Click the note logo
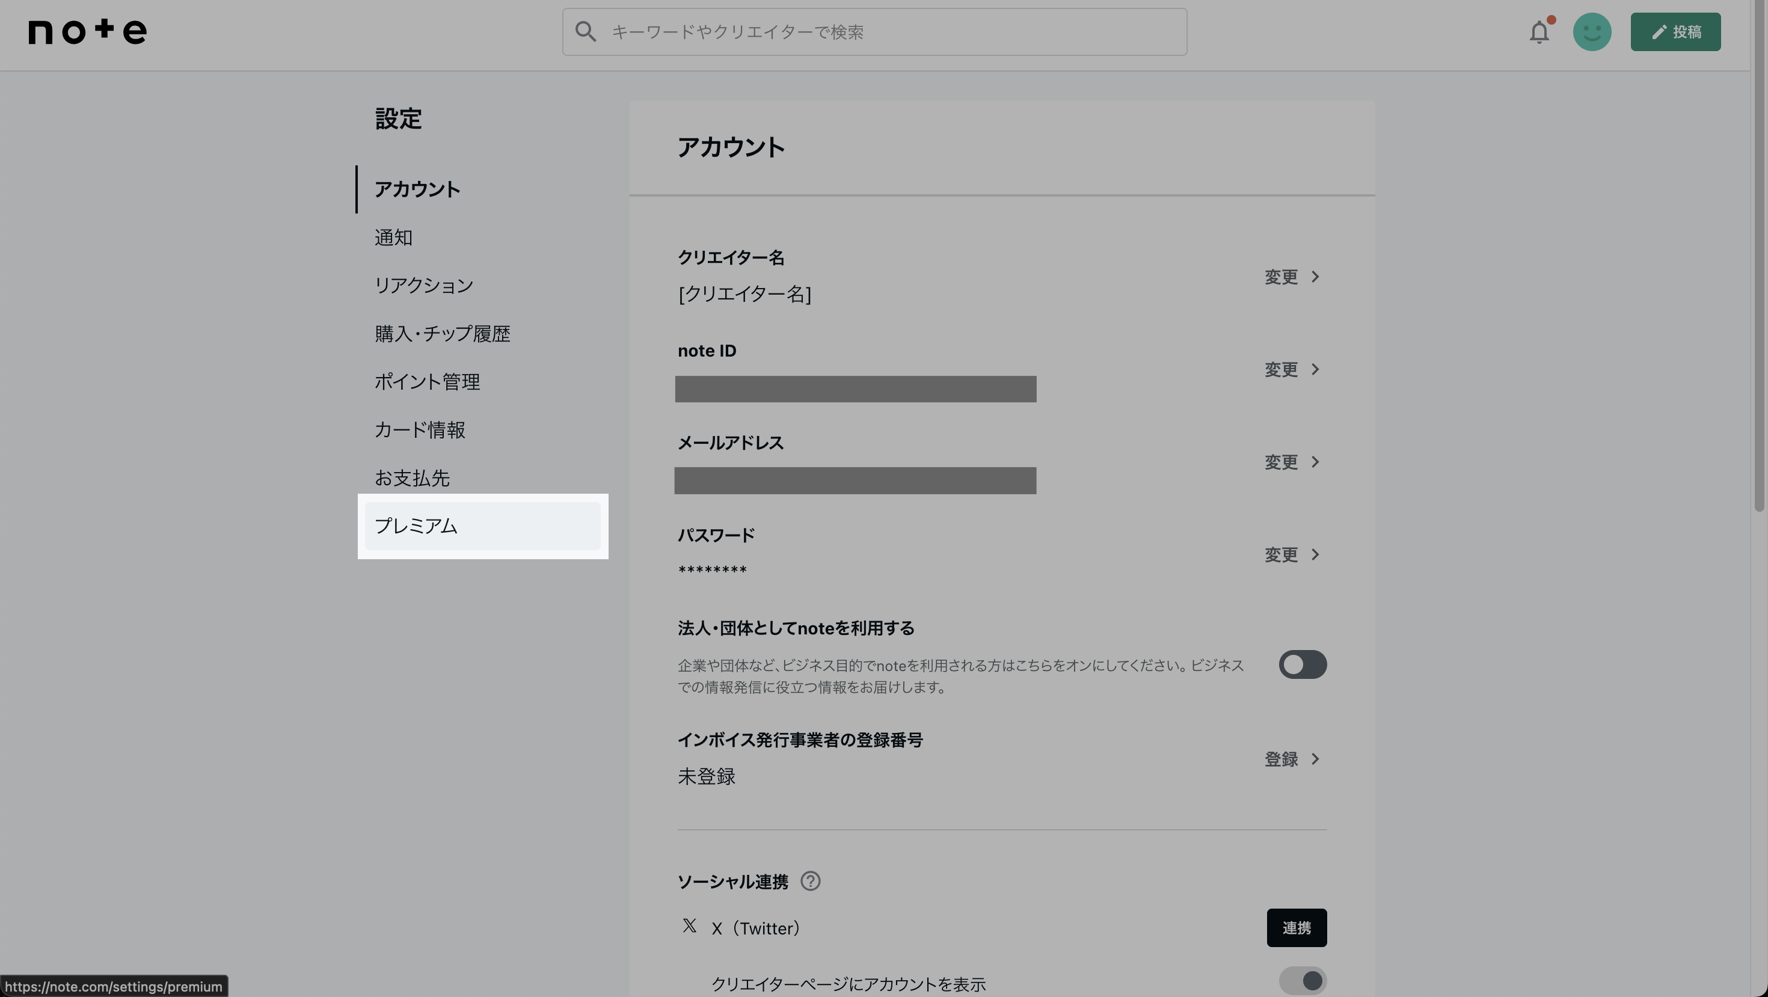1768x997 pixels. coord(87,31)
